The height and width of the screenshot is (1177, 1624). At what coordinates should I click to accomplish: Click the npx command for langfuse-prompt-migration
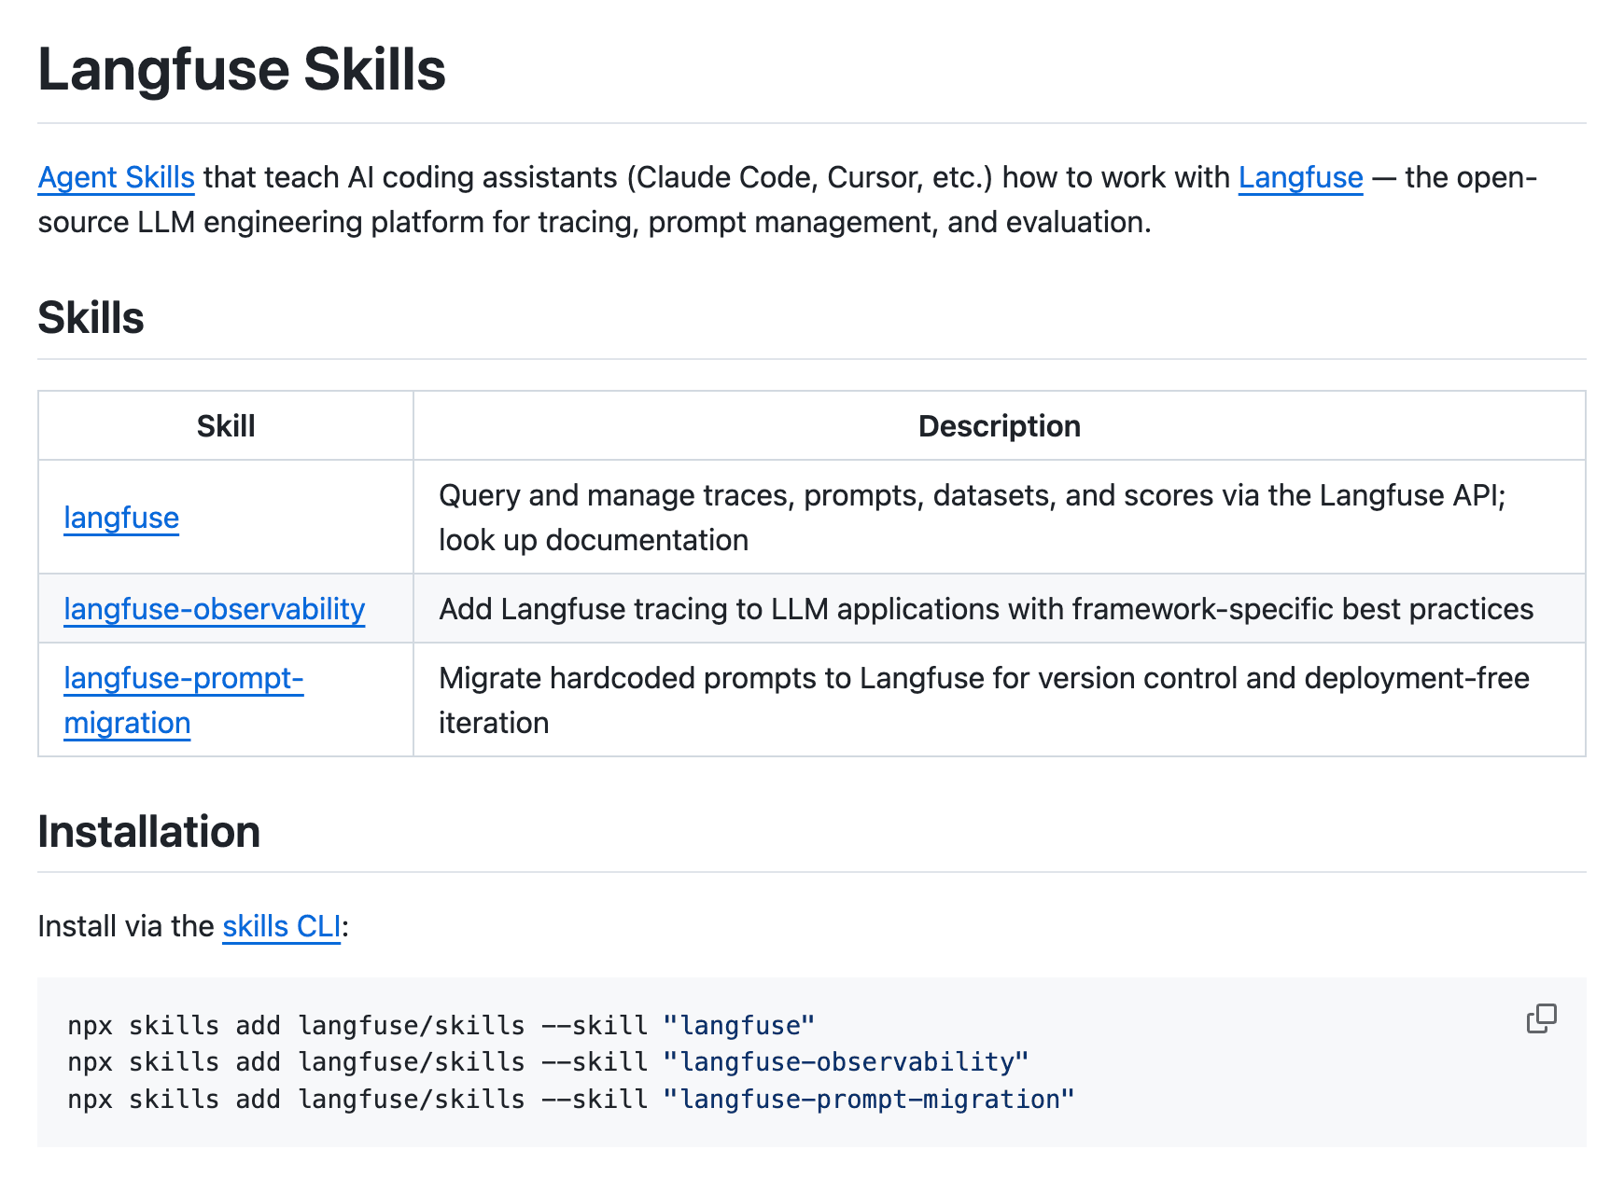point(570,1100)
